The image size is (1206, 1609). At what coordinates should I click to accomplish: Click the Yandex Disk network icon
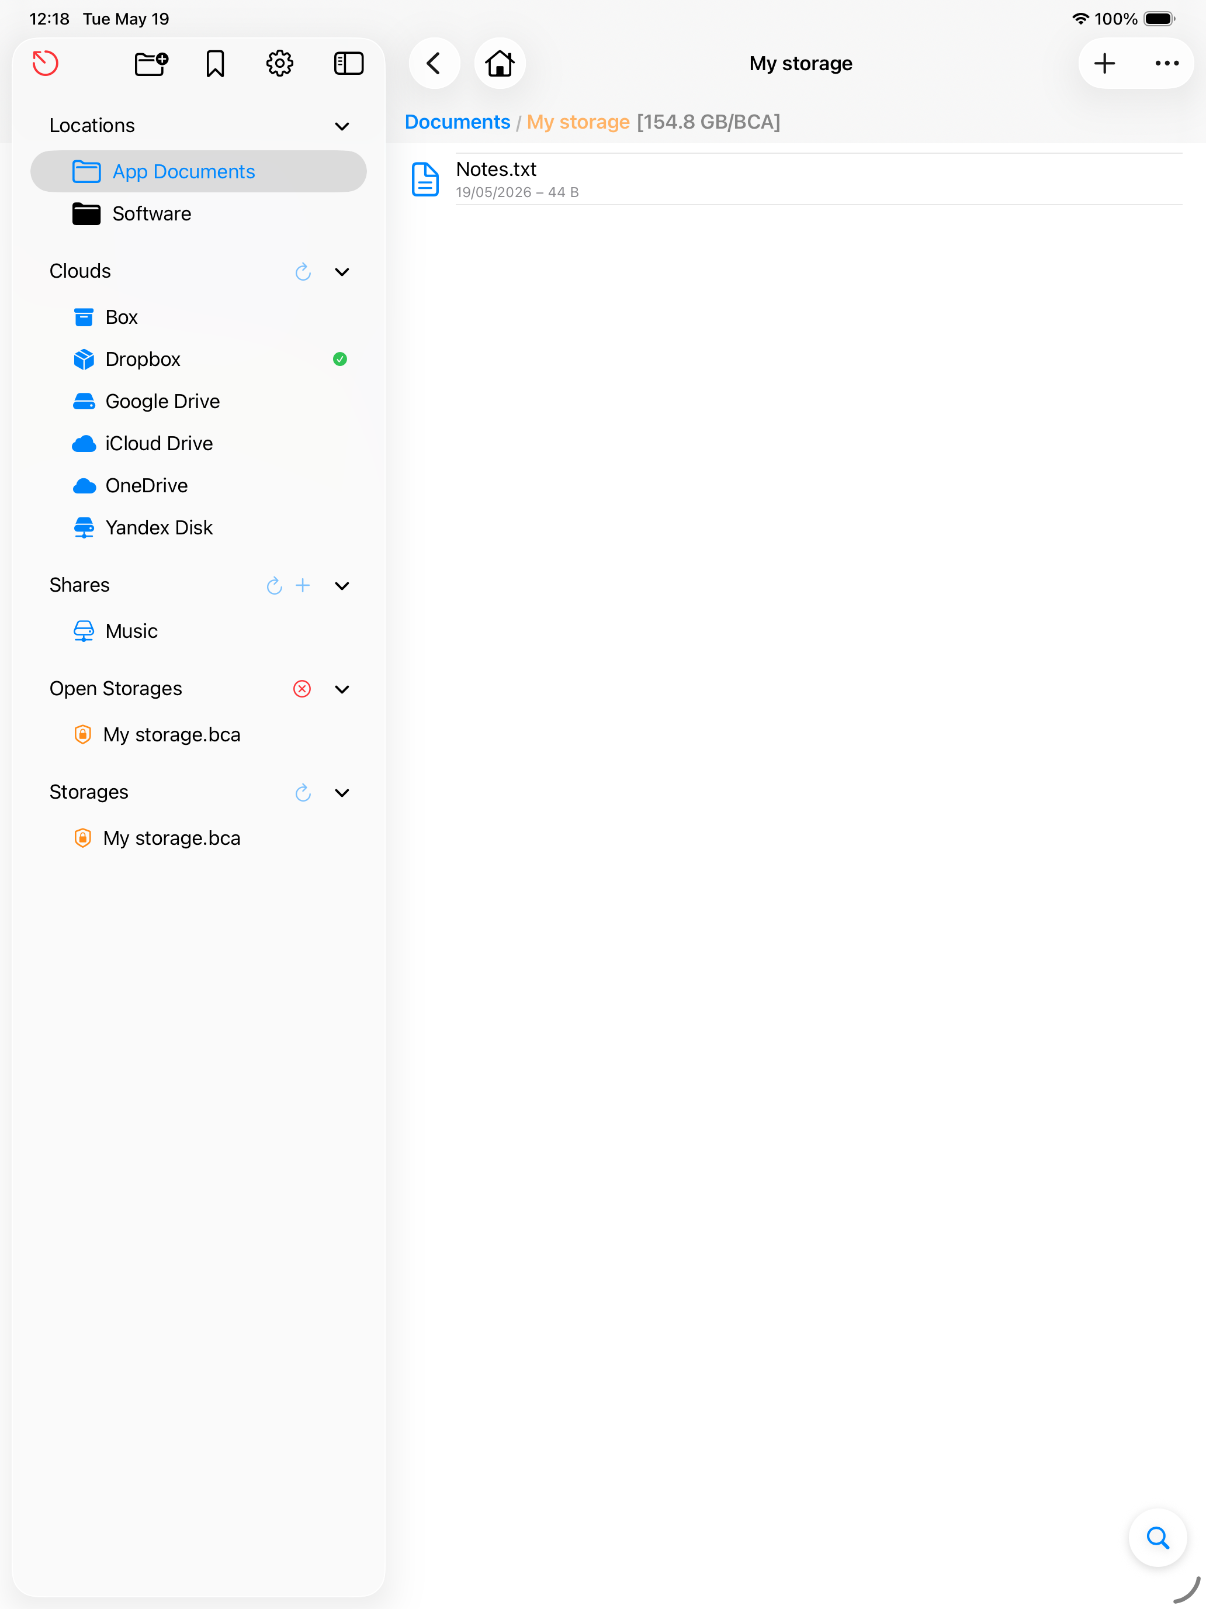click(x=84, y=528)
